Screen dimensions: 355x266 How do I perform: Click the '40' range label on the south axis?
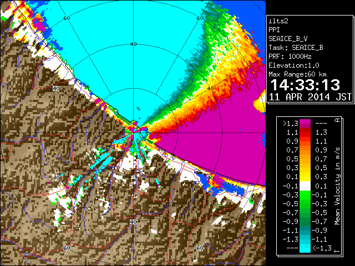pos(133,222)
